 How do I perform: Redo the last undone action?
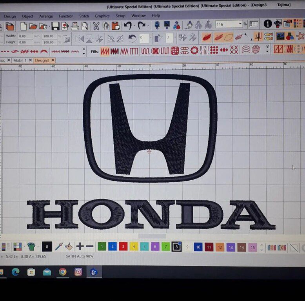[142, 25]
